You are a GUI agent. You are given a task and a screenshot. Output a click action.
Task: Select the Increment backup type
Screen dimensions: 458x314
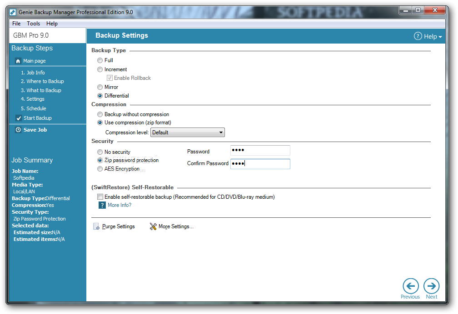click(x=100, y=69)
